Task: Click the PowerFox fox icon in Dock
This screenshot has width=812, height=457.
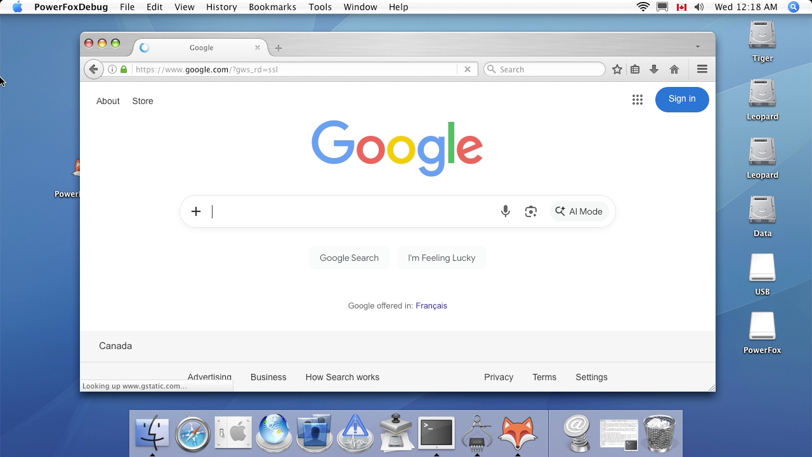Action: tap(518, 434)
